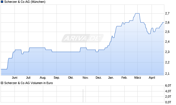176x105 pixels.
Task: Click the 2,3 price axis value
Action: [x=167, y=52]
